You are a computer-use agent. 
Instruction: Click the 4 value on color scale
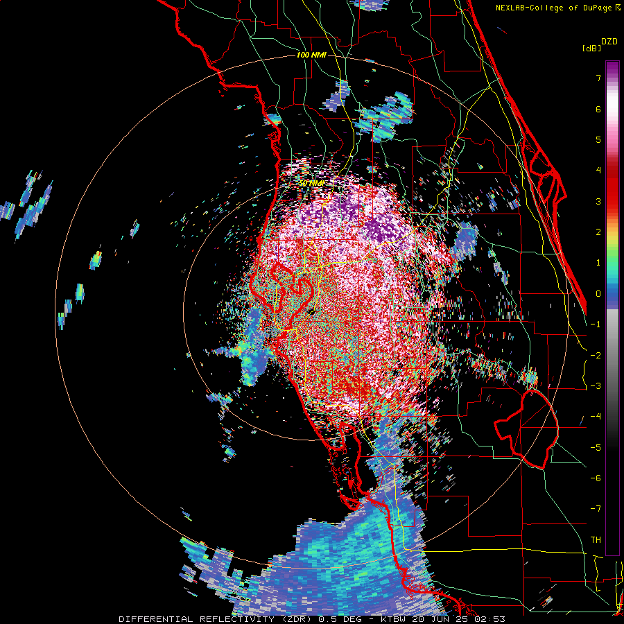click(x=598, y=171)
